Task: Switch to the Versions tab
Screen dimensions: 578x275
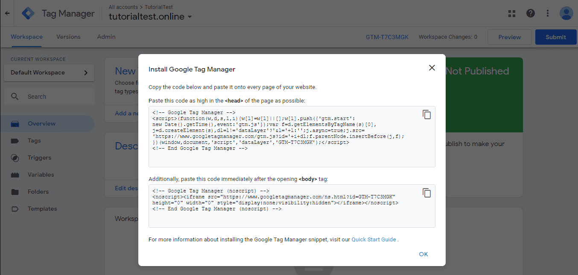Action: coord(68,37)
